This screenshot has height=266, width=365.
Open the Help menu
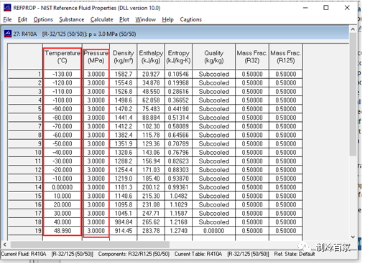tap(167, 19)
